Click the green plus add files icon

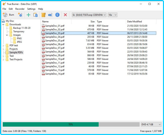[28, 15]
